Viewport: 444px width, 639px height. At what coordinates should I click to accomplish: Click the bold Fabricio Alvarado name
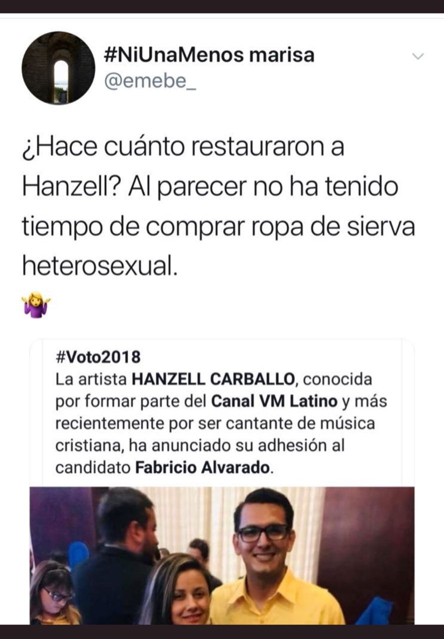point(204,468)
